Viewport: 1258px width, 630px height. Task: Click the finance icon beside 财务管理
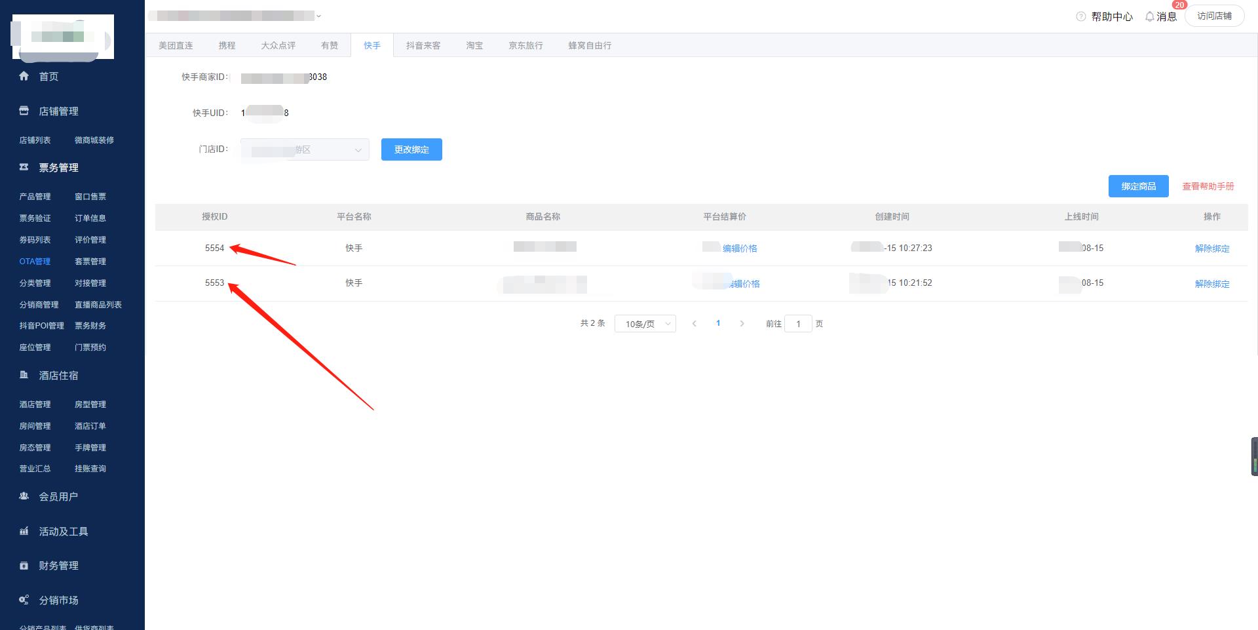[x=24, y=565]
